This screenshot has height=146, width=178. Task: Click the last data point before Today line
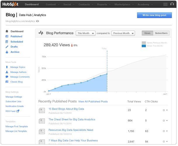(x=107, y=74)
